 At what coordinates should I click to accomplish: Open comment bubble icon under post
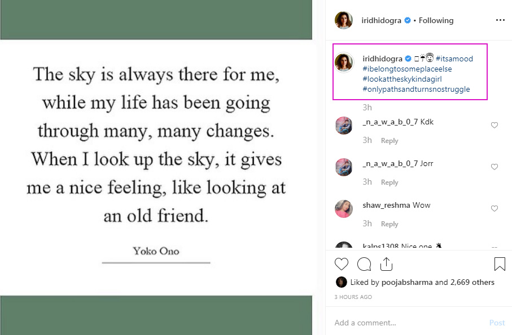[364, 264]
